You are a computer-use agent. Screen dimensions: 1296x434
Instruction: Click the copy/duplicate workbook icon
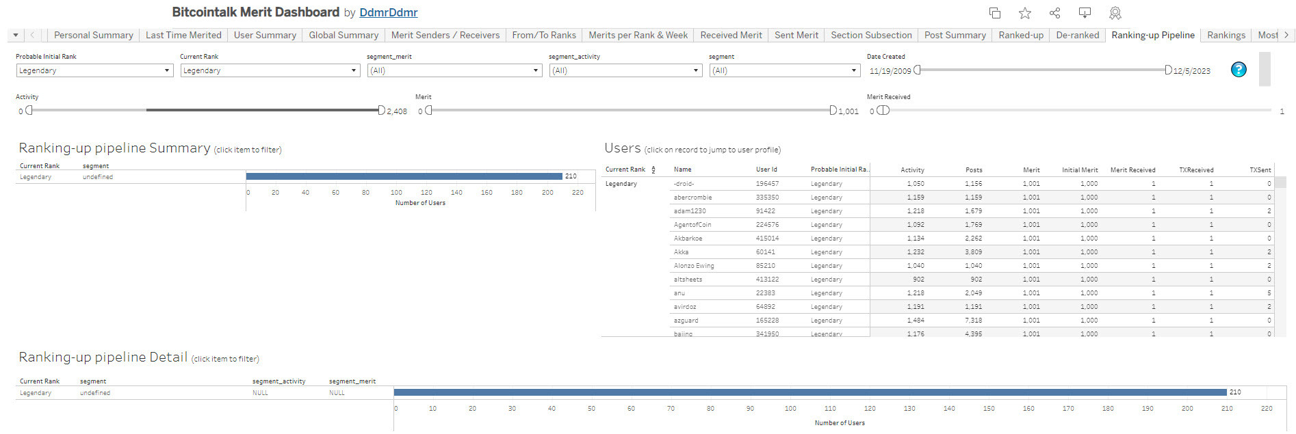[x=995, y=13]
